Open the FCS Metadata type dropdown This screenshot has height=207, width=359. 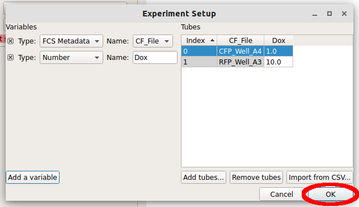(71, 41)
